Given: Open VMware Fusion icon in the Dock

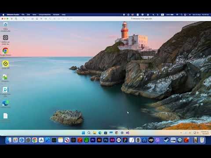Looking at the screenshot, I should [x=67, y=140].
